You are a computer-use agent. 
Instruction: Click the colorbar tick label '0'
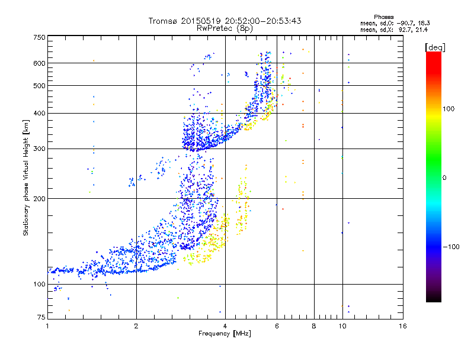[x=444, y=178]
